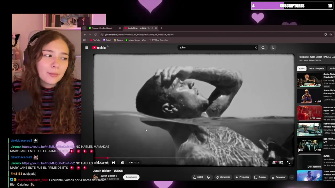This screenshot has width=335, height=188.
Task: Open SWAG playlist with 21 canciones
Action: click(310, 161)
